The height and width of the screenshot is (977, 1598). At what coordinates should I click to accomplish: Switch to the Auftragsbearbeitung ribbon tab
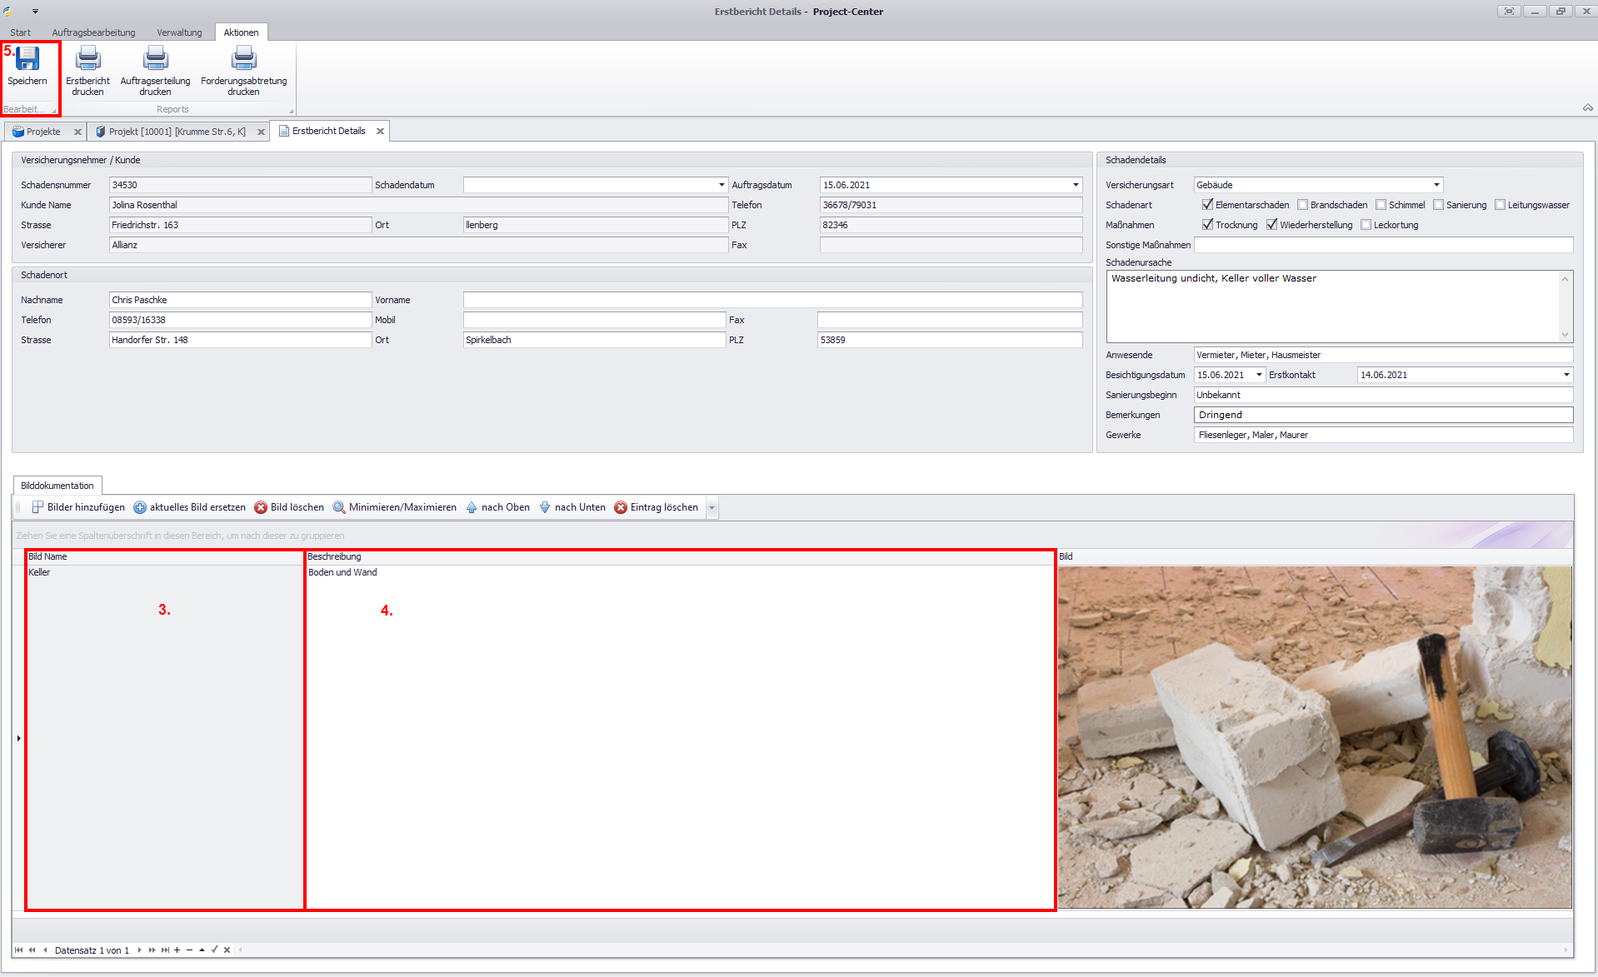[x=93, y=32]
